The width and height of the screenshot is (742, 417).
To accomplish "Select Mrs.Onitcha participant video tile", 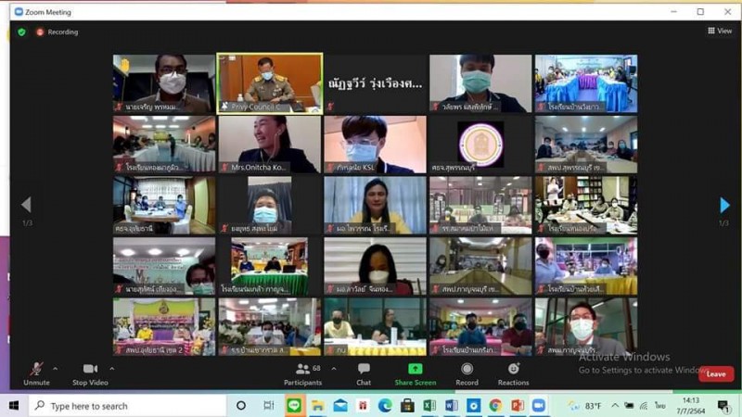I will point(269,144).
